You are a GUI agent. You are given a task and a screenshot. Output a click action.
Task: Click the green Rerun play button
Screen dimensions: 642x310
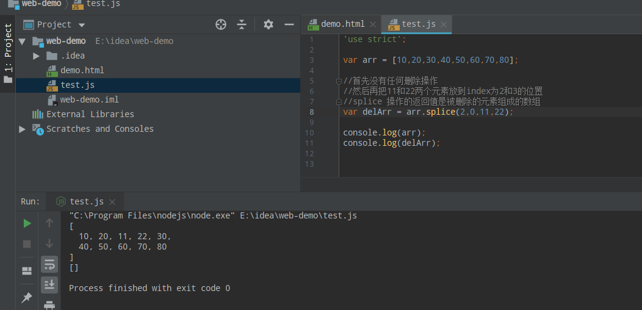tap(27, 223)
